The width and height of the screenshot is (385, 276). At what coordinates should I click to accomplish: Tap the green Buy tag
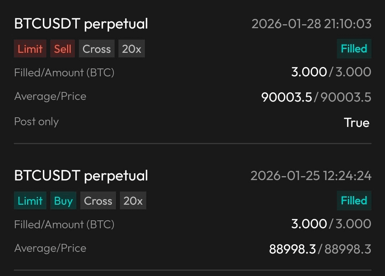tap(63, 201)
